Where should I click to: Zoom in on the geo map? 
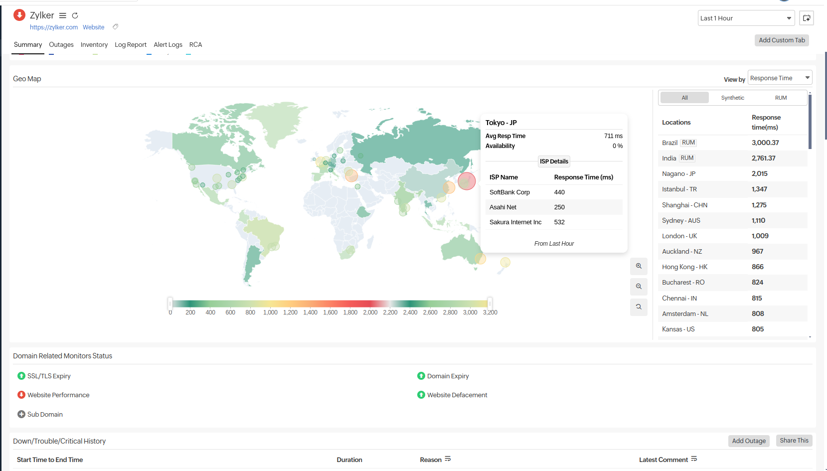pos(639,266)
